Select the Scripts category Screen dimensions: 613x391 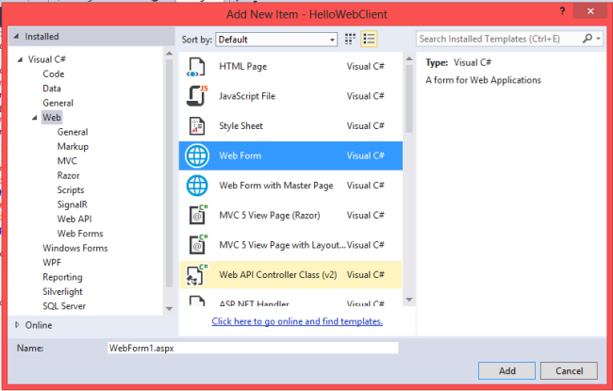pos(71,189)
